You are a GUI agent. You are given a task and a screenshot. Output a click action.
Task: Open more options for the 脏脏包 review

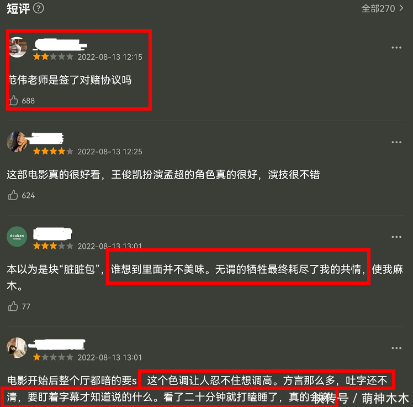(x=396, y=237)
